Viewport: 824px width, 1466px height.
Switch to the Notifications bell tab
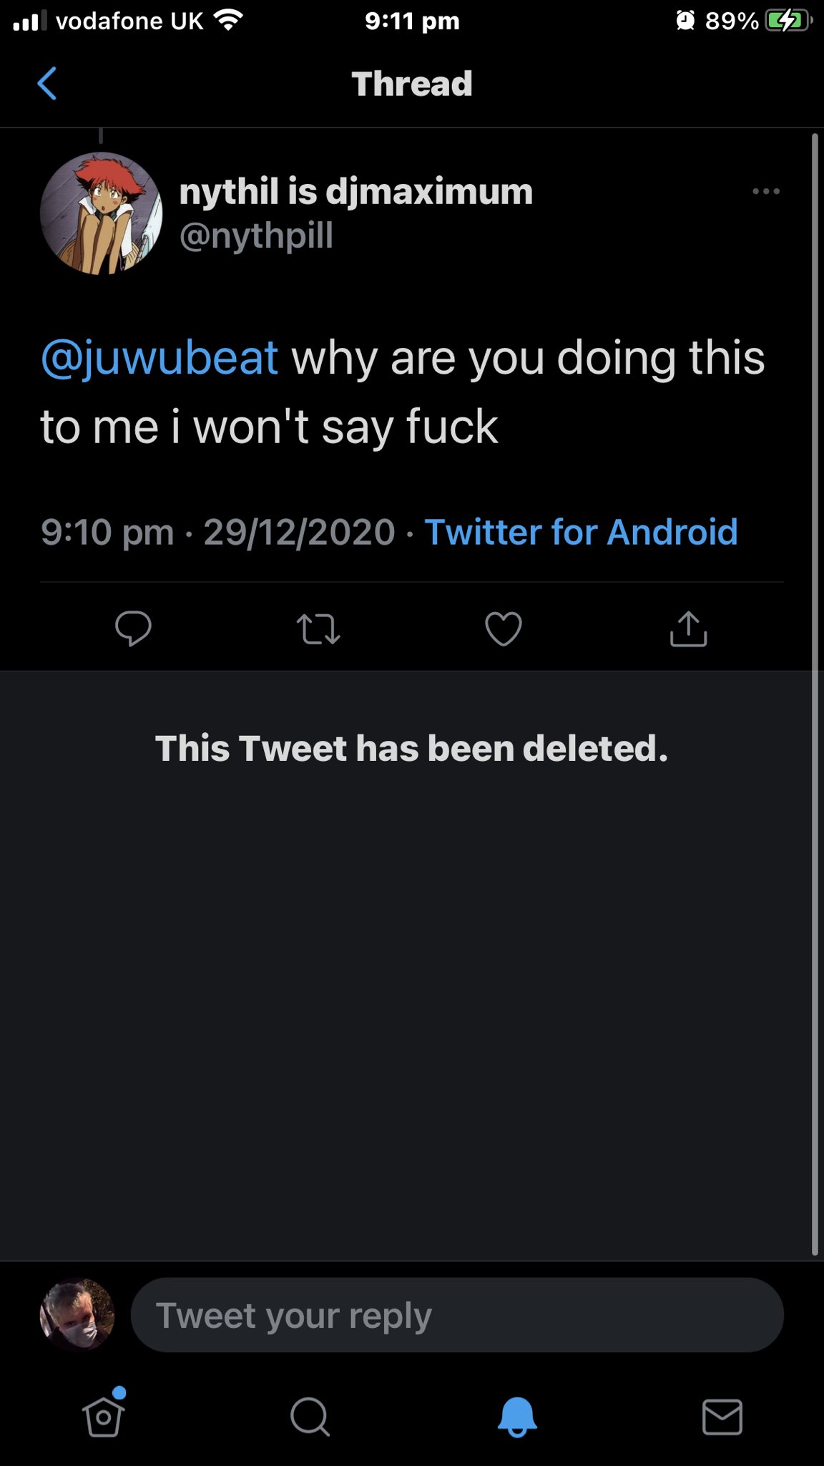tap(516, 1417)
